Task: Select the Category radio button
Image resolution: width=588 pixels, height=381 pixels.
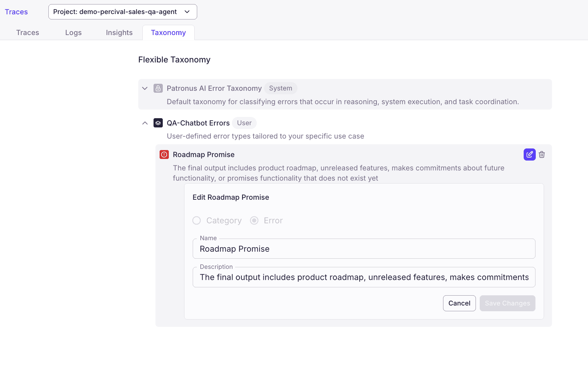Action: tap(197, 220)
